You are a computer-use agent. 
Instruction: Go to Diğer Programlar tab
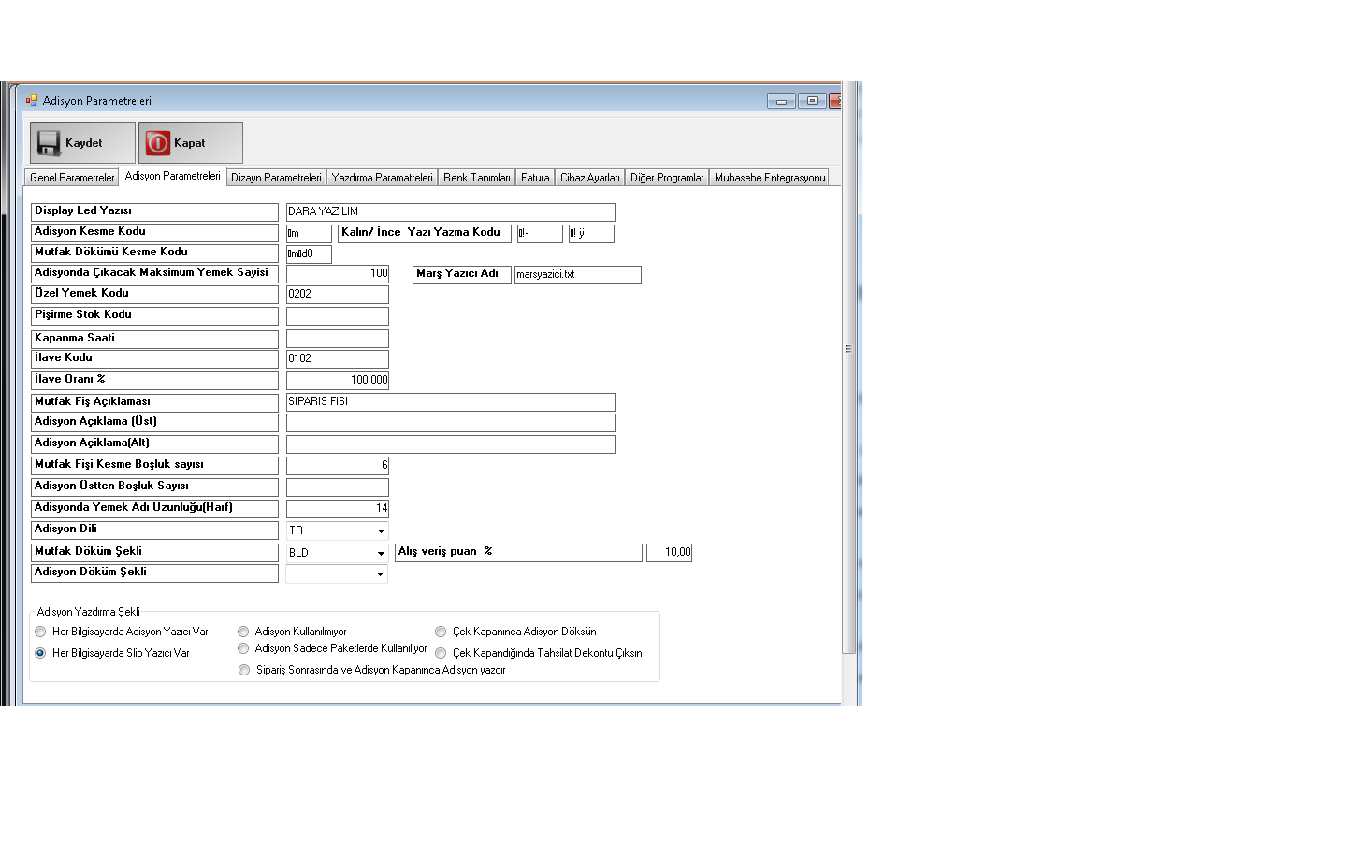point(667,178)
